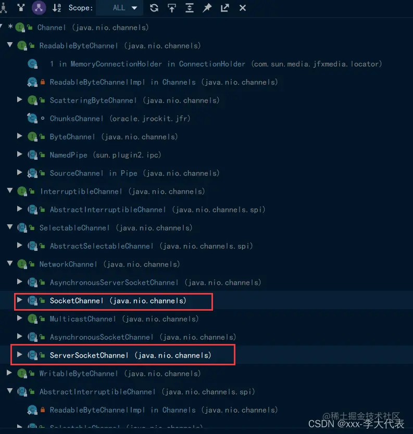
Task: Expand the ByteChannel node
Action: 19,136
